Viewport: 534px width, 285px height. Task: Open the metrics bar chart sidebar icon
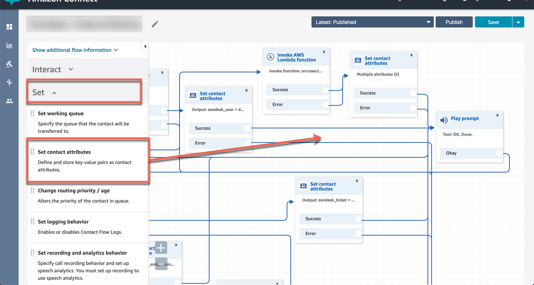9,45
